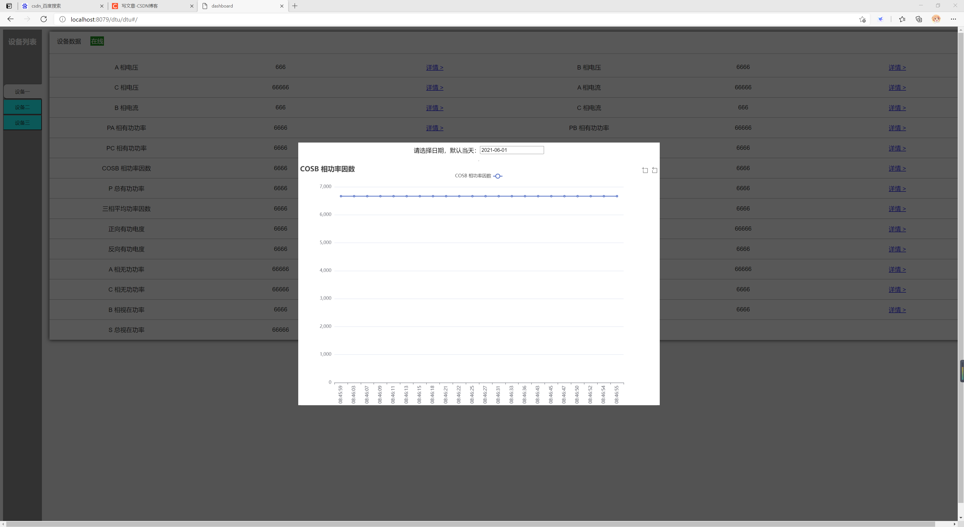The width and height of the screenshot is (964, 527).
Task: Click the chart zoom reset icon
Action: coord(654,170)
